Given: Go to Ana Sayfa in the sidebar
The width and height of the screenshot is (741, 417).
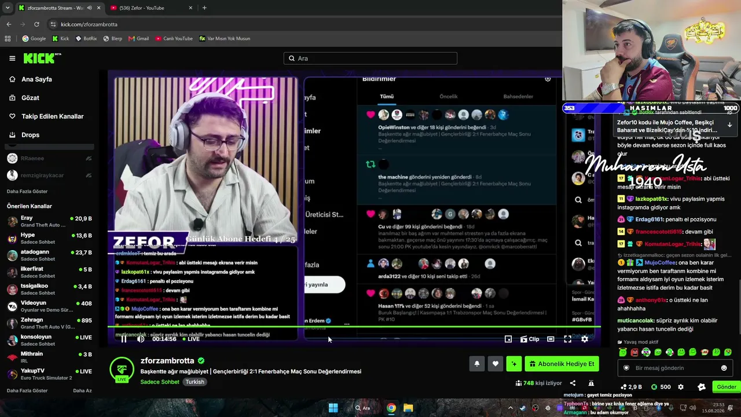Looking at the screenshot, I should point(36,79).
